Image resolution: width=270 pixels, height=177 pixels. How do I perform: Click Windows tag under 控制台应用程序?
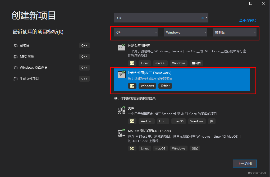pyautogui.click(x=179, y=63)
